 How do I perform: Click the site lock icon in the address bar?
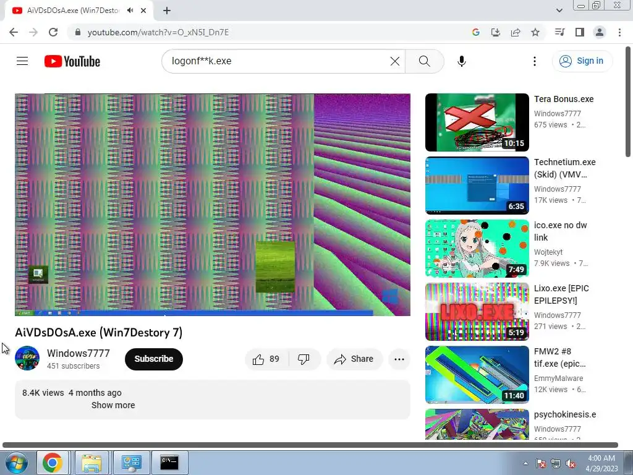click(x=78, y=32)
